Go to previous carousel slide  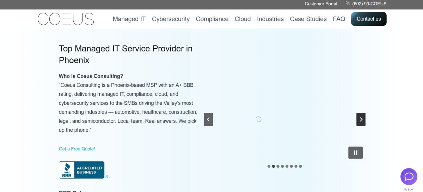coord(208,119)
